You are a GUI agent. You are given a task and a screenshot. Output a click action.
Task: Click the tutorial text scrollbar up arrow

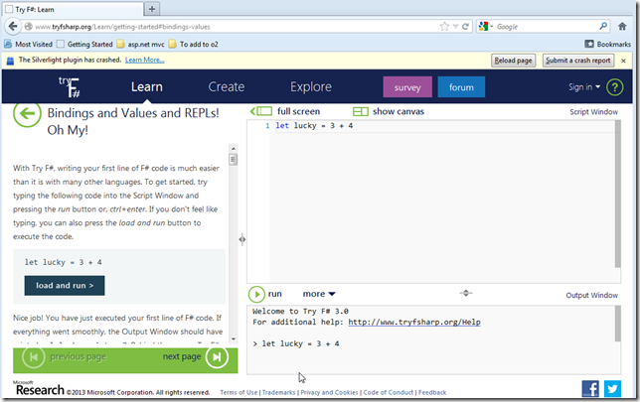234,149
